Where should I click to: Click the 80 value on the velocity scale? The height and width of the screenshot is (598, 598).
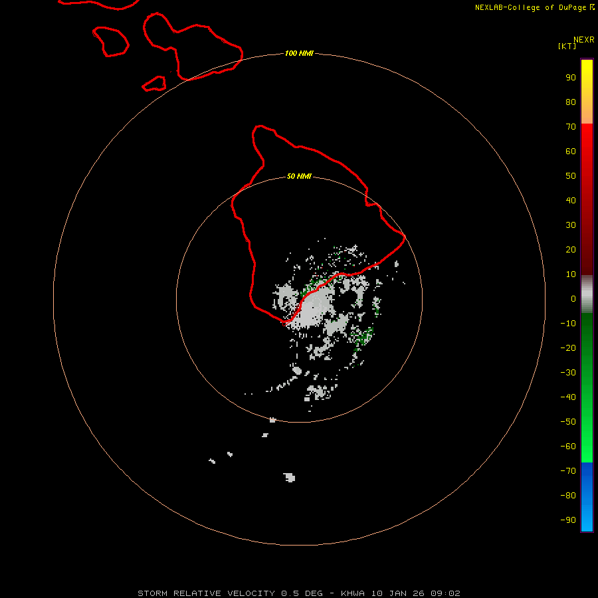[x=571, y=102]
